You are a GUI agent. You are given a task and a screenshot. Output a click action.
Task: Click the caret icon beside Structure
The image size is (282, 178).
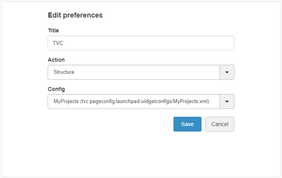click(x=227, y=72)
